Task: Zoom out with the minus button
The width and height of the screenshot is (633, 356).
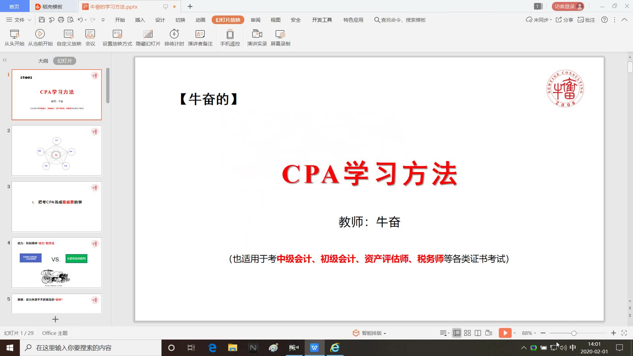Action: tap(543, 333)
